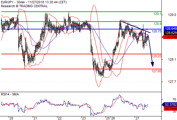Select the green 128.9 resistance label
The height and width of the screenshot is (120, 177).
[x=157, y=24]
